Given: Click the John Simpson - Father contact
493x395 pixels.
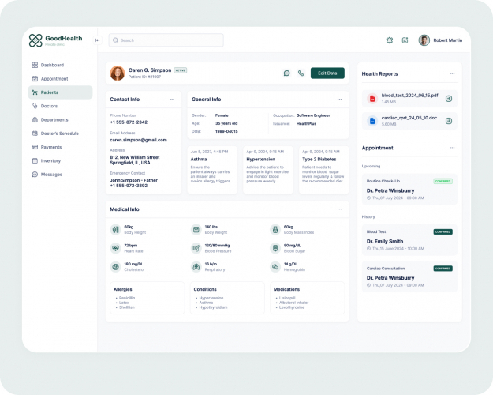Looking at the screenshot, I should [x=133, y=180].
